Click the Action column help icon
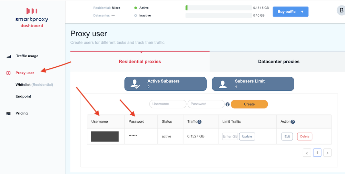345x174 pixels. tap(293, 122)
